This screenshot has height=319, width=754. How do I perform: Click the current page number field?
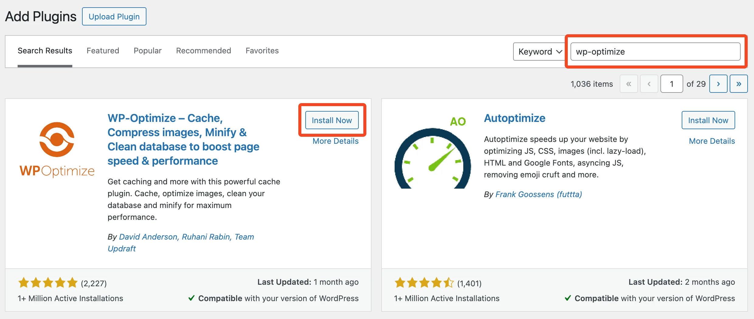672,84
